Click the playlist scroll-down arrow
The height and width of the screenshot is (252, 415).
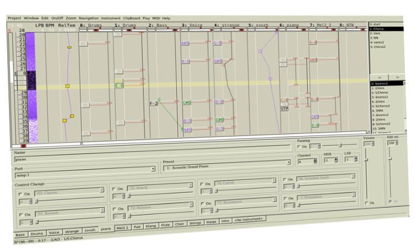click(405, 130)
